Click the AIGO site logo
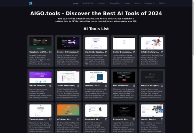The width and height of the screenshot is (194, 133). click(31, 3)
